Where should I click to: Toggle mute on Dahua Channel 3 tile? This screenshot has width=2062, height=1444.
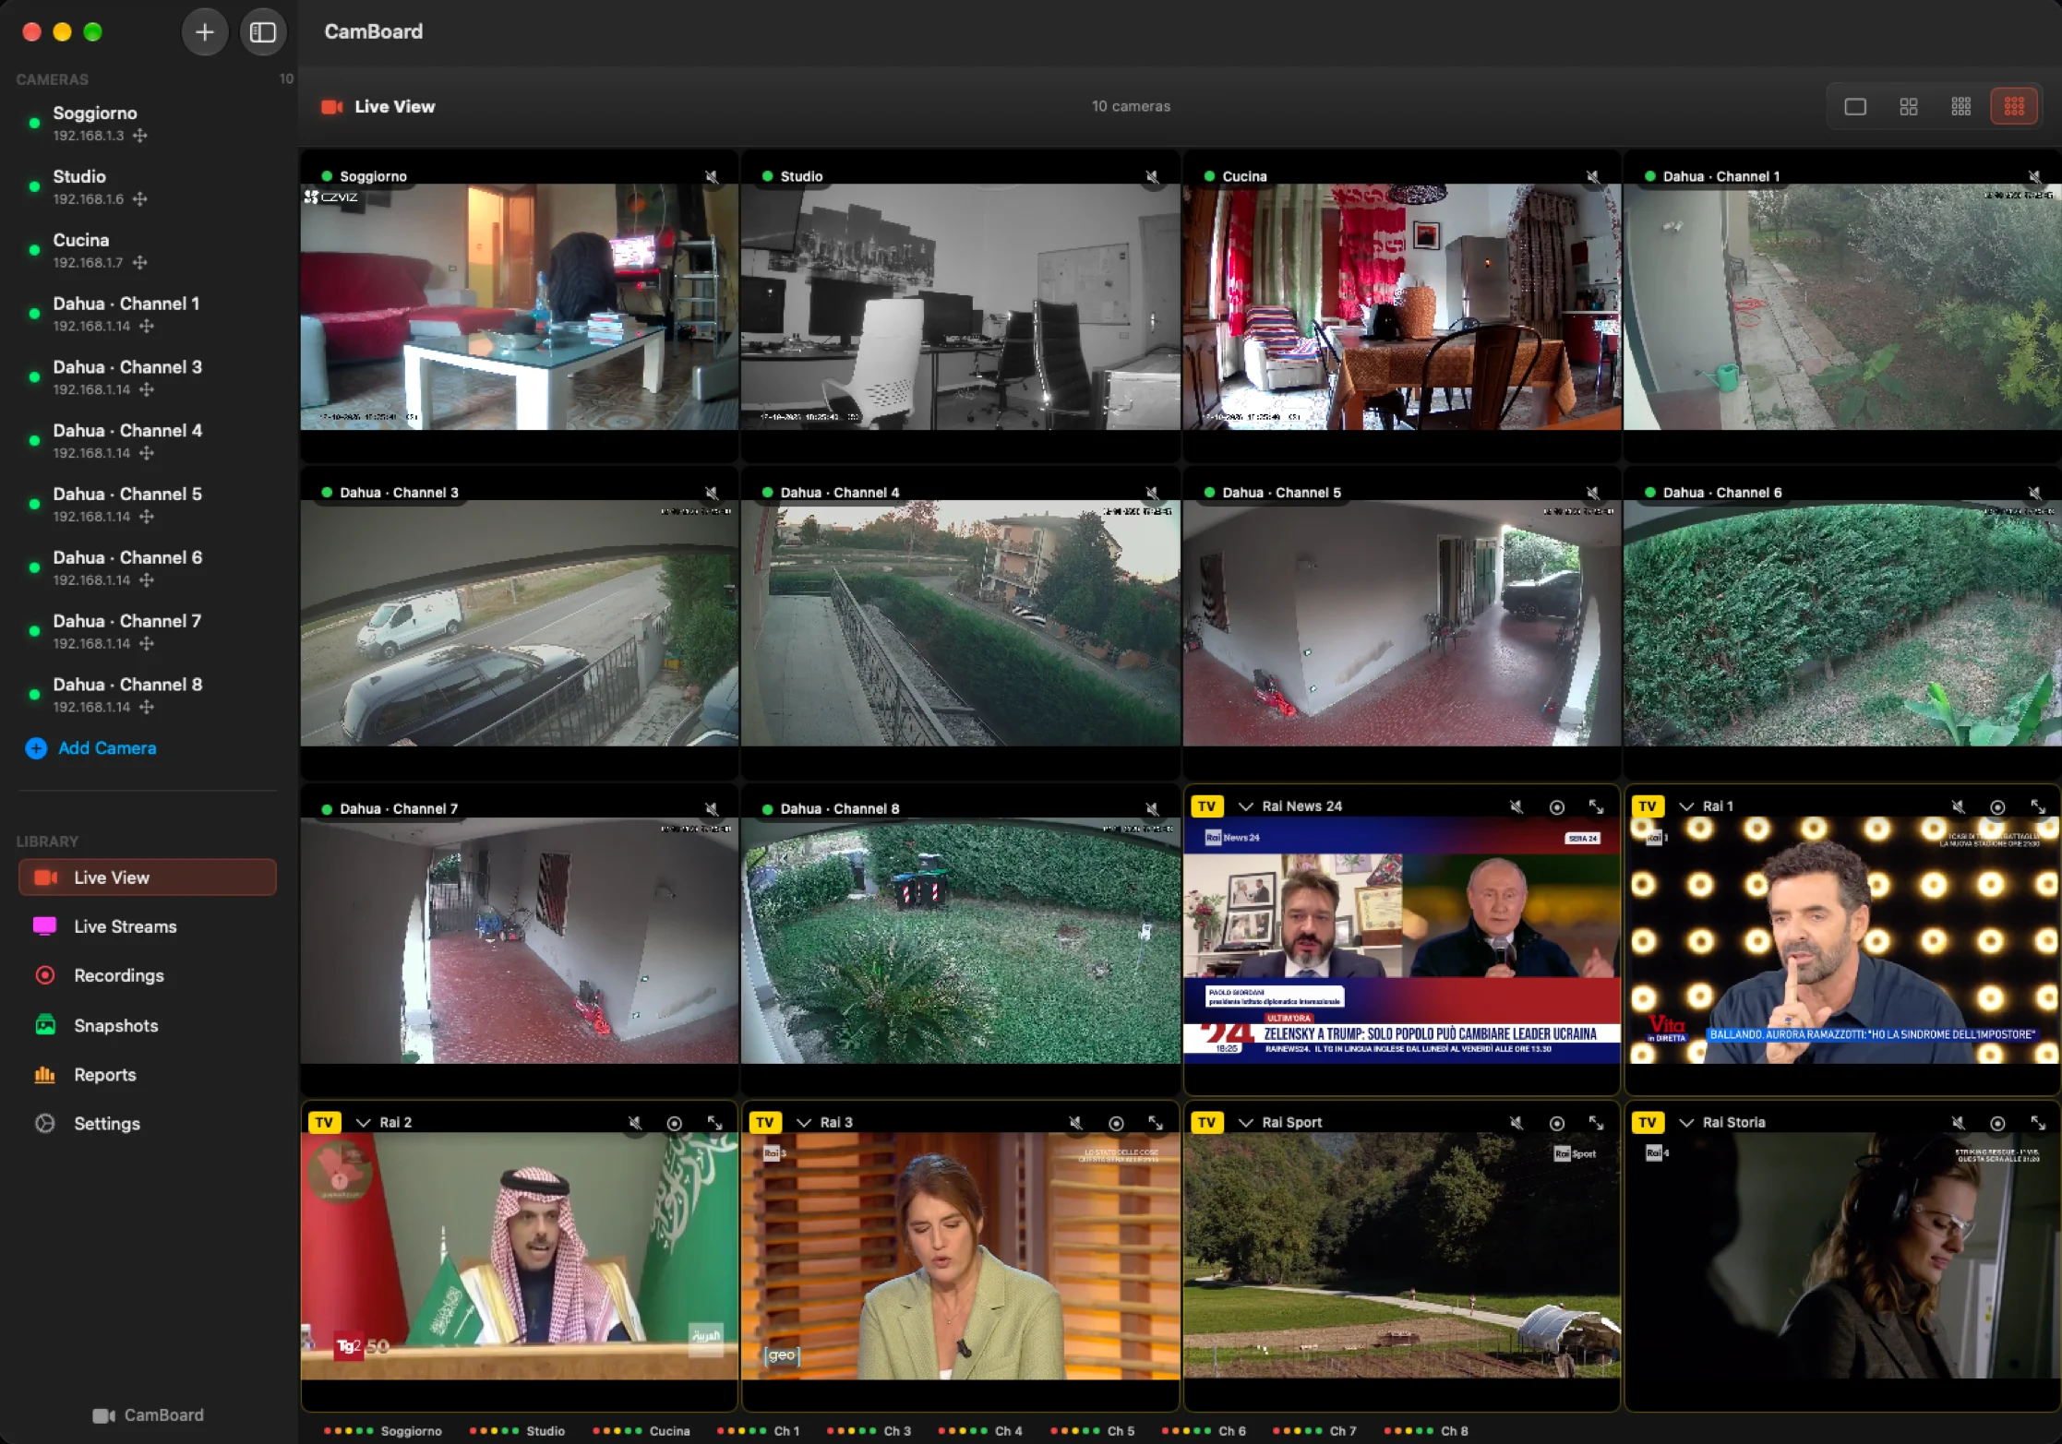[712, 493]
